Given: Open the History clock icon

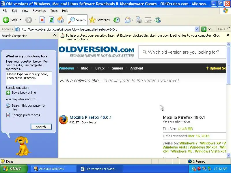Looking at the screenshot, I should pyautogui.click(x=117, y=20).
